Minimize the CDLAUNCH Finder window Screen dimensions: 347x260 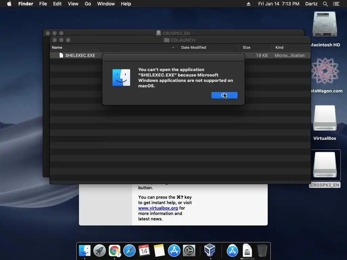(61, 40)
